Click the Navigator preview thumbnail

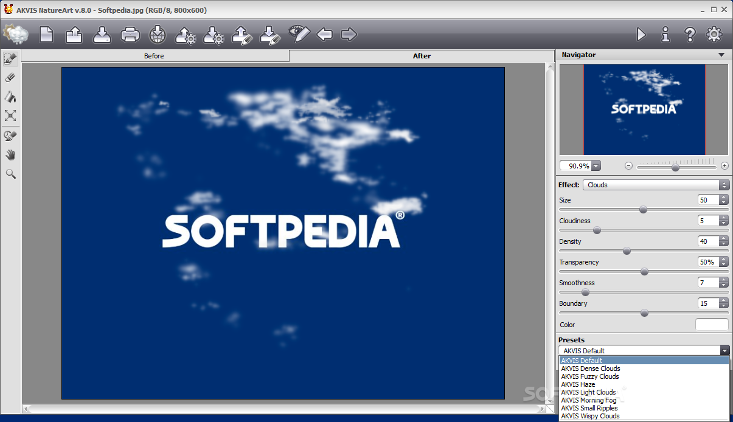click(644, 109)
